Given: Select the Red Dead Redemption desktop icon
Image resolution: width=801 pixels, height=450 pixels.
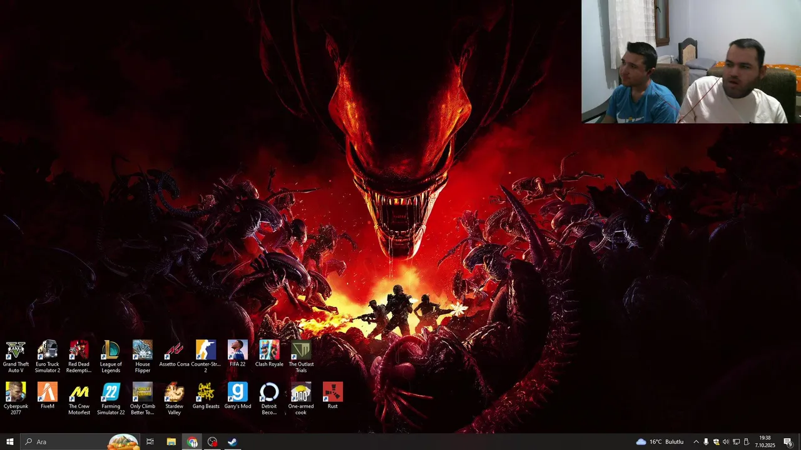Looking at the screenshot, I should coord(79,357).
